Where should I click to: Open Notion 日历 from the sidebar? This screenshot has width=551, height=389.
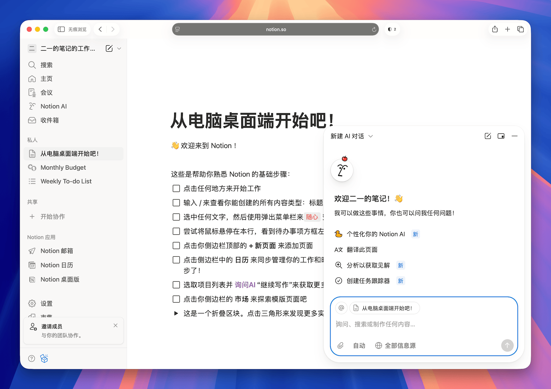click(56, 265)
